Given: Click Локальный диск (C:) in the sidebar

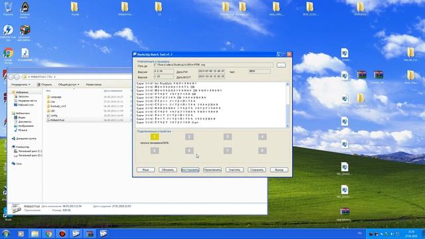Looking at the screenshot, I should pos(28,151).
